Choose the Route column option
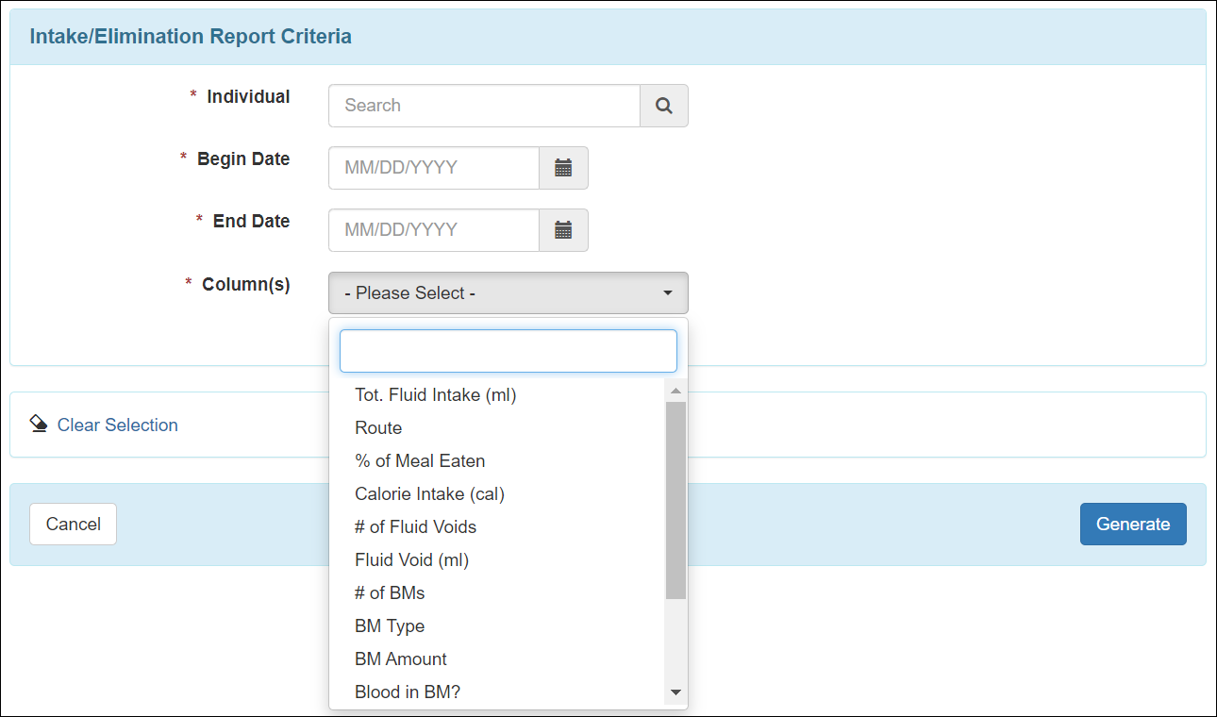Screen dimensions: 1217x717 pyautogui.click(x=378, y=428)
